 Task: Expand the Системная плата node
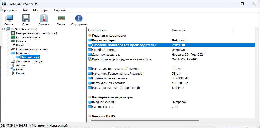click(x=8, y=37)
